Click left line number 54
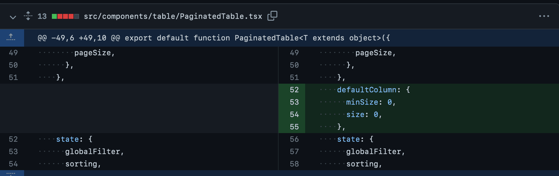 click(13, 164)
